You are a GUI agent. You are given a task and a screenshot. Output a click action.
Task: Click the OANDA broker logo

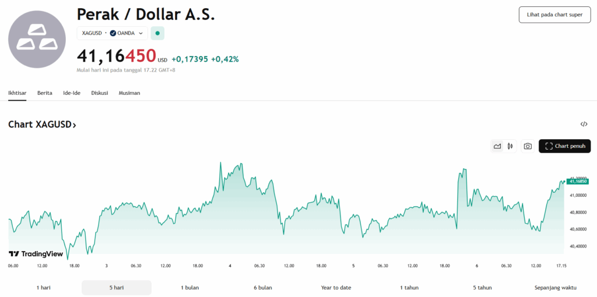point(113,33)
